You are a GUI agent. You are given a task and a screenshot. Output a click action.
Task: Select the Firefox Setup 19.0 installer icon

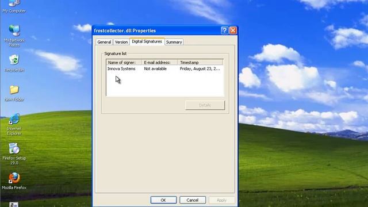point(14,154)
